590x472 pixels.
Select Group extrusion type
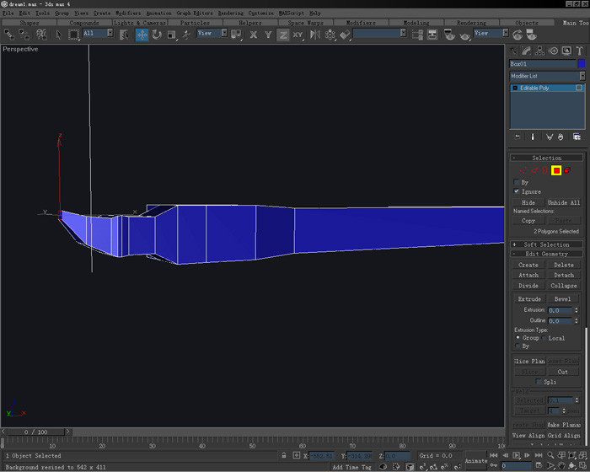[518, 338]
